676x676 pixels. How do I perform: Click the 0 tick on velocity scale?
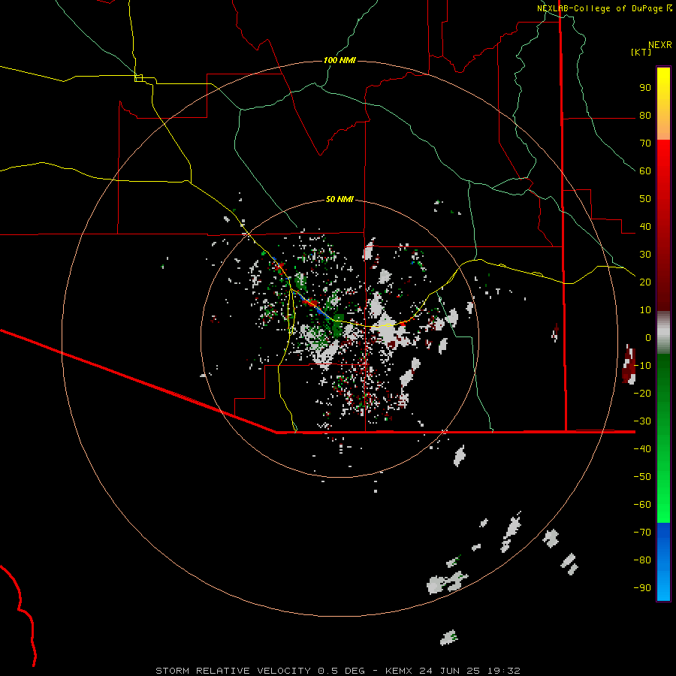(x=648, y=338)
